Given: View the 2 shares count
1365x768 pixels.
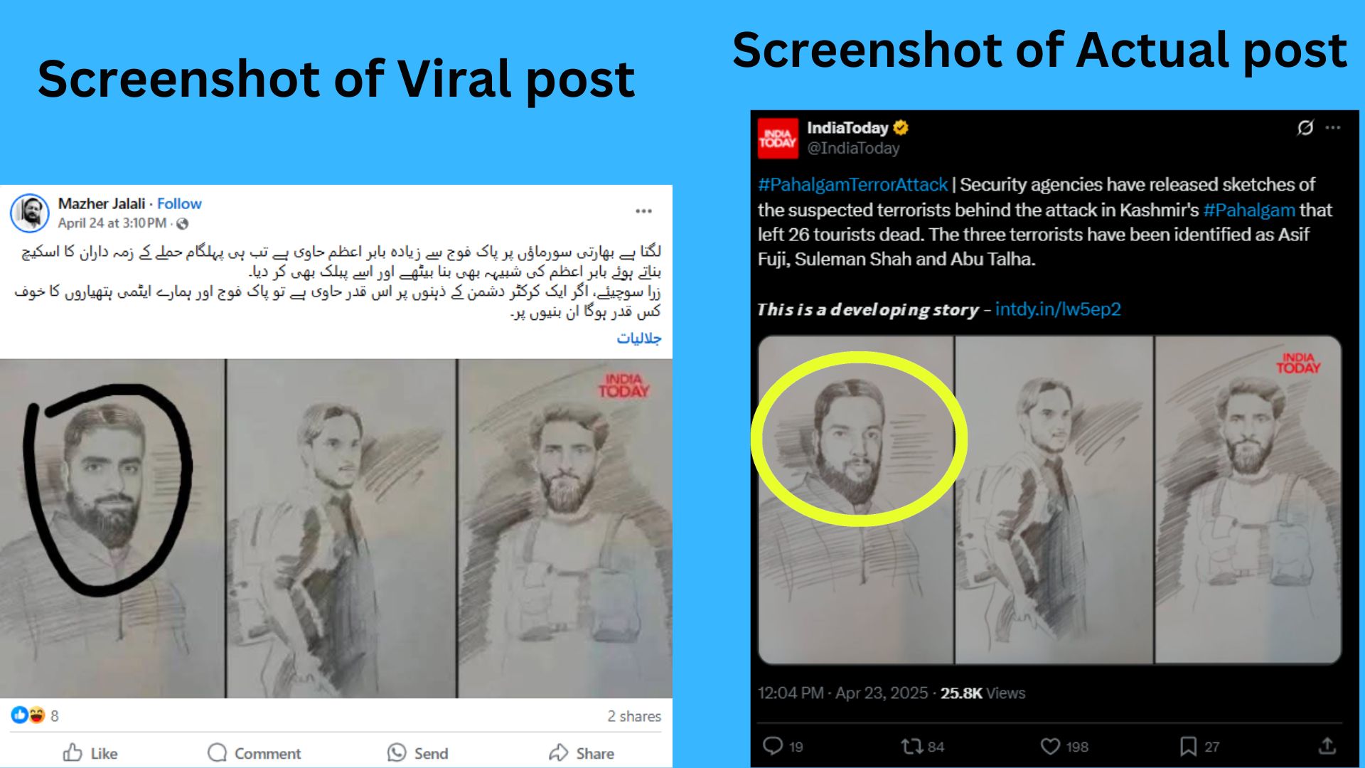Looking at the screenshot, I should (633, 716).
